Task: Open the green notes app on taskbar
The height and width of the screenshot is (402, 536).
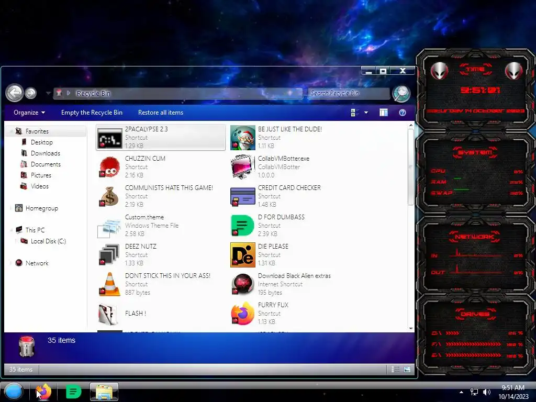Action: click(73, 392)
